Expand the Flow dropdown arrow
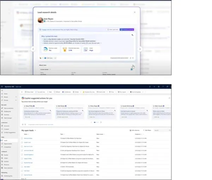 (116, 92)
